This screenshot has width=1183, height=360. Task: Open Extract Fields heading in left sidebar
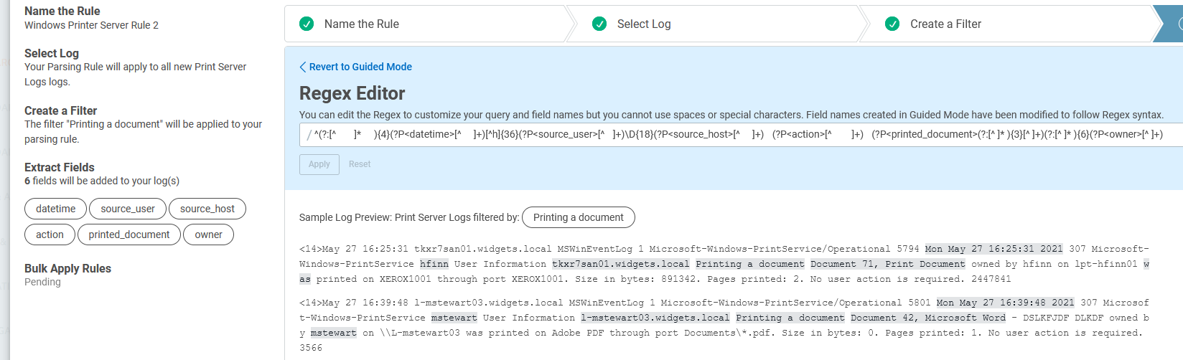pyautogui.click(x=60, y=167)
